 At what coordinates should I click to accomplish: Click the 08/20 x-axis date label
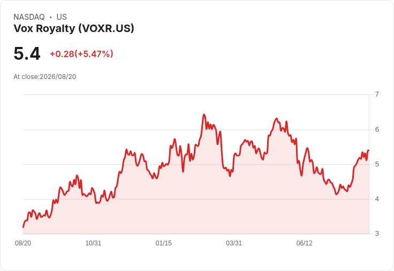(x=23, y=243)
